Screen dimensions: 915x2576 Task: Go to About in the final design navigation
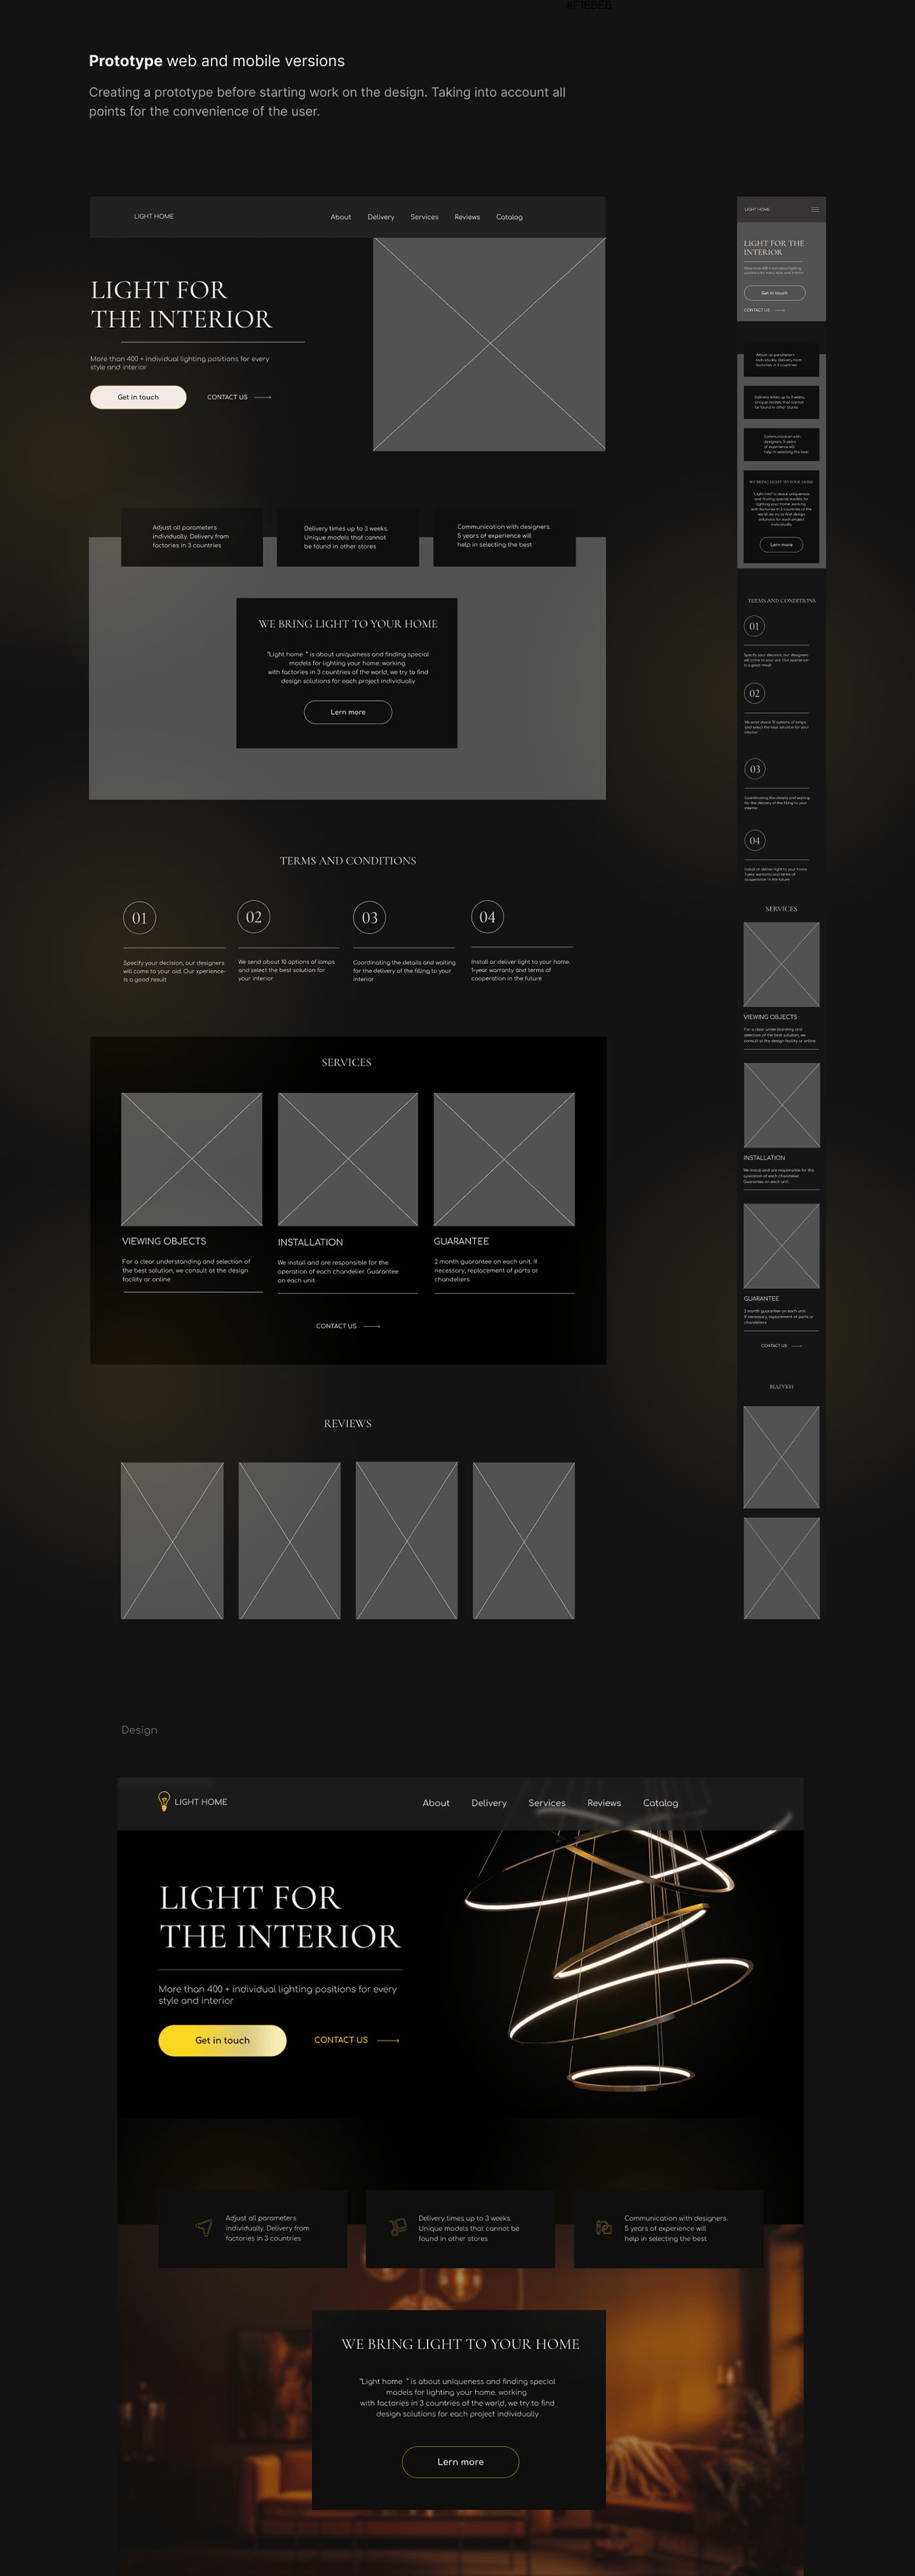click(435, 1803)
